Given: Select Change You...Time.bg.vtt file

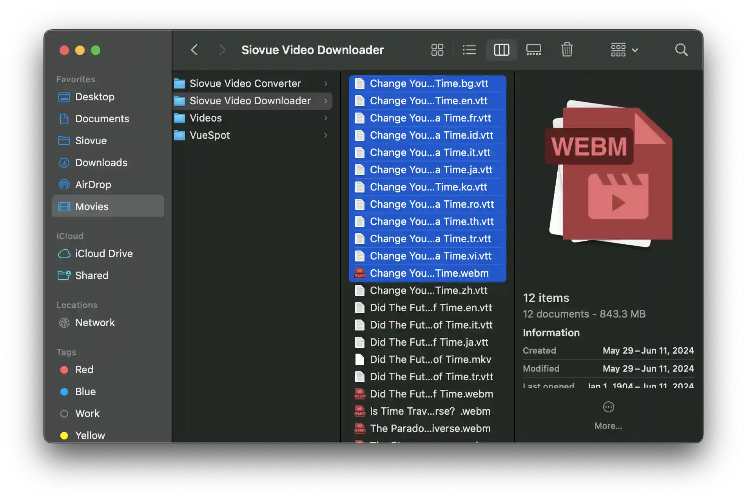Looking at the screenshot, I should [x=428, y=83].
